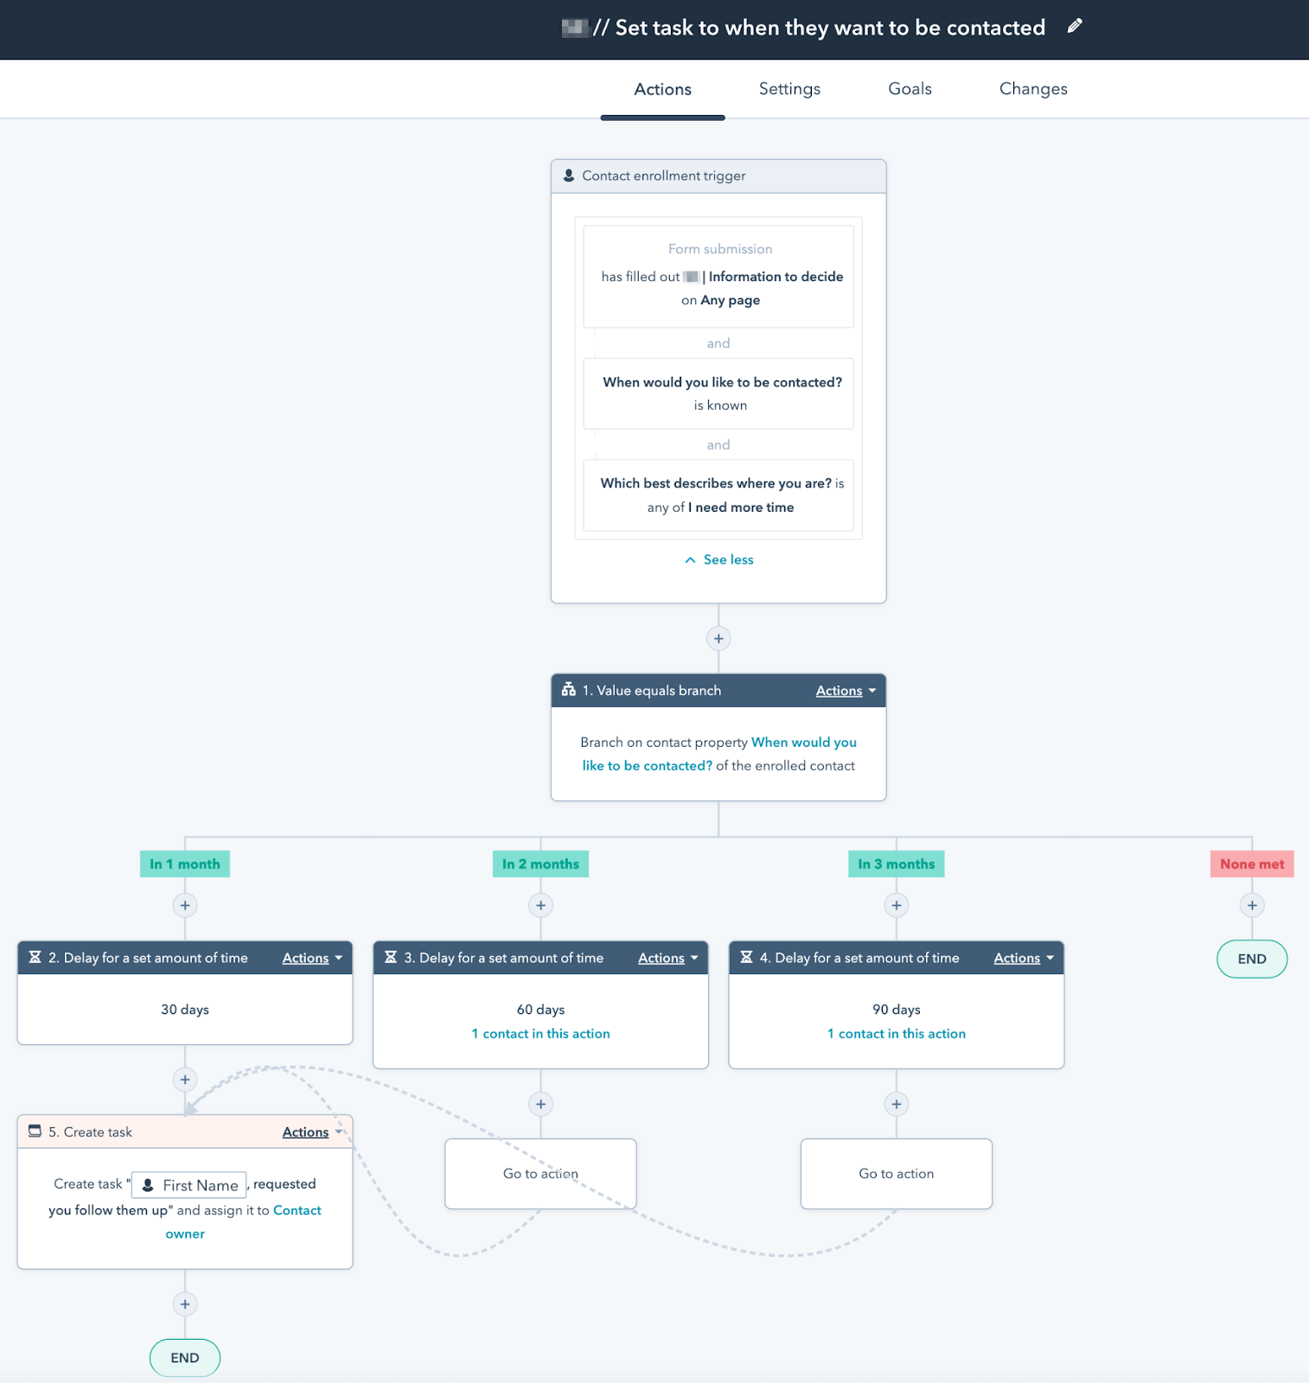Add action under the In 1 month branch

(185, 905)
